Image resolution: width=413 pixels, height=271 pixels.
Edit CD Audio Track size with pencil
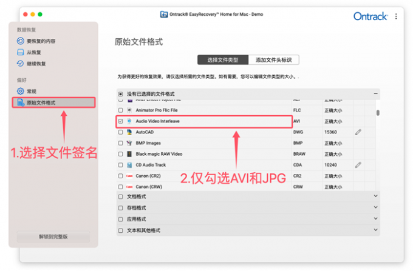(x=358, y=165)
